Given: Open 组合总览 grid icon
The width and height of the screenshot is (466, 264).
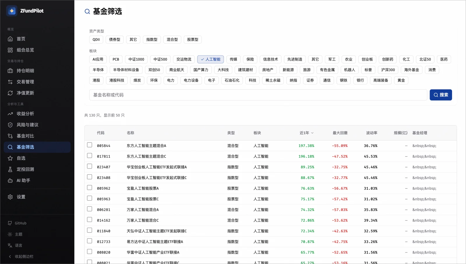Looking at the screenshot, I should click(x=10, y=50).
